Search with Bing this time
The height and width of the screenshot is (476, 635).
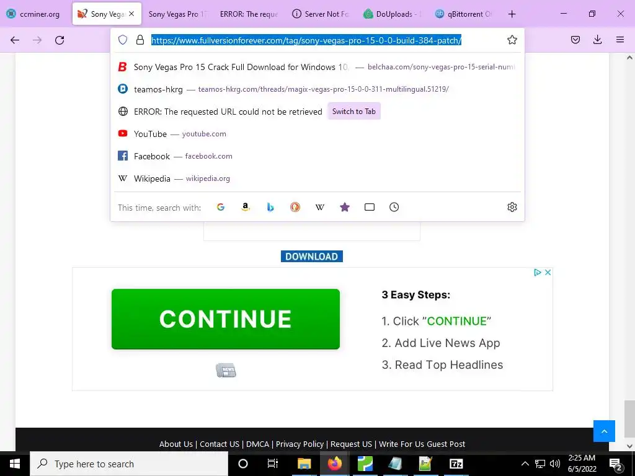(270, 207)
